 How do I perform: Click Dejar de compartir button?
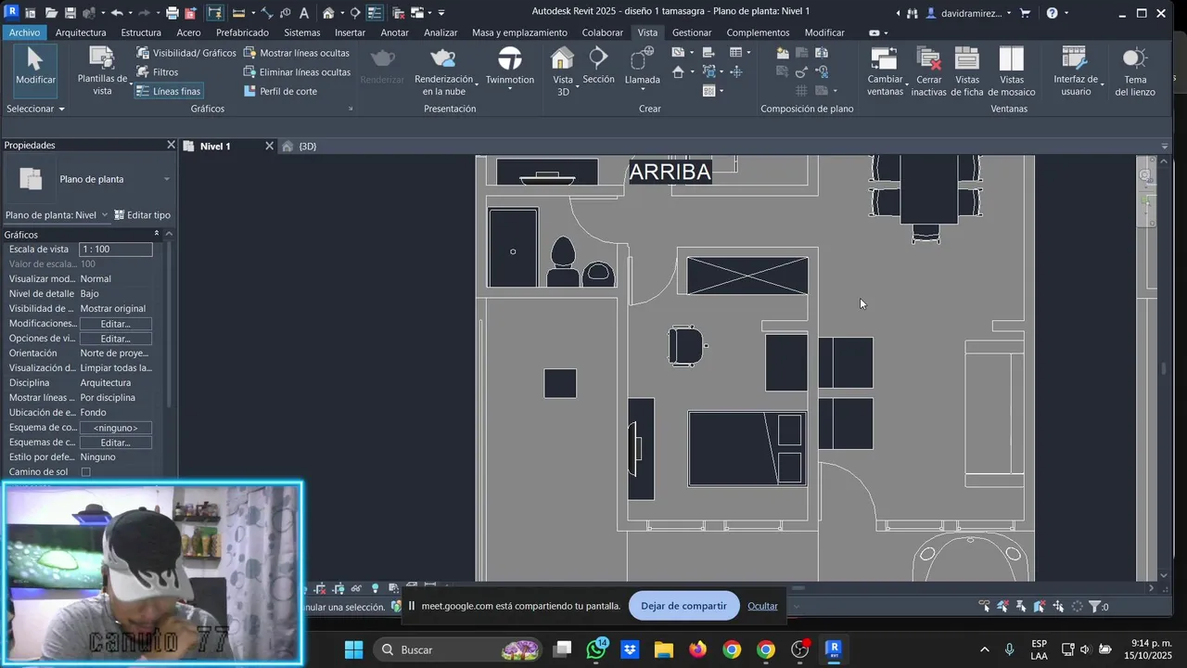click(x=683, y=606)
